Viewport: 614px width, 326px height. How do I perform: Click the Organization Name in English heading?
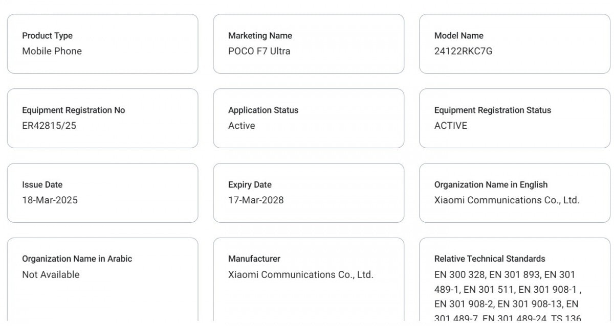(x=491, y=185)
